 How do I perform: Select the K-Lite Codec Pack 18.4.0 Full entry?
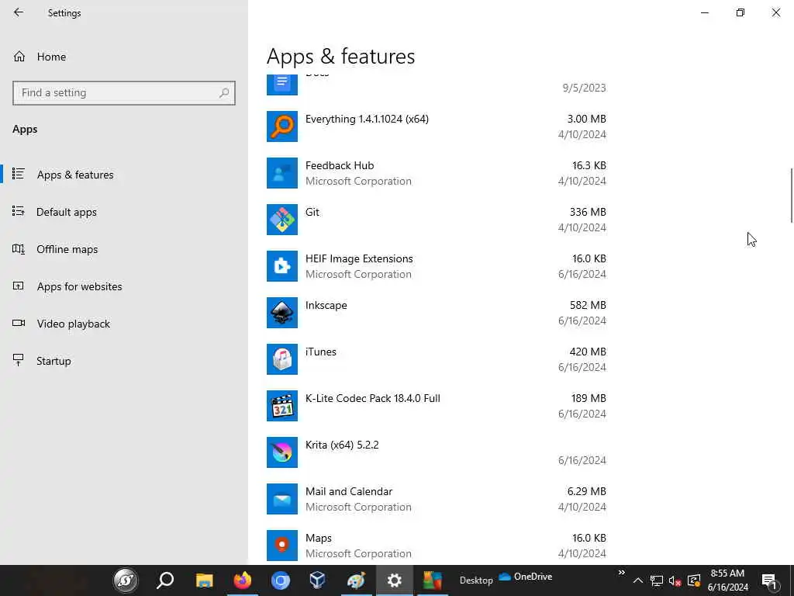pyautogui.click(x=373, y=398)
